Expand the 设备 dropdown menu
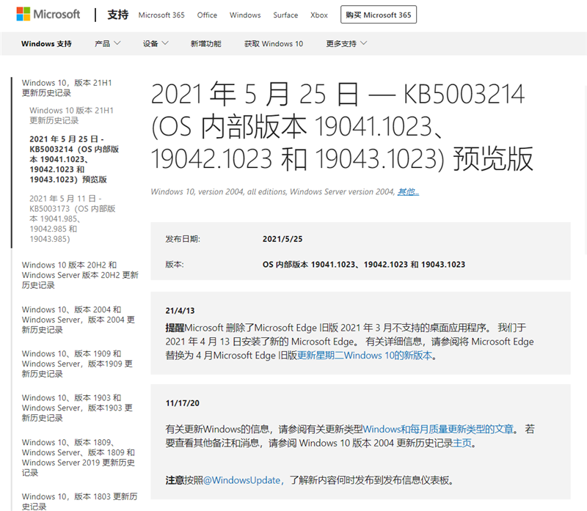The image size is (587, 511). tap(156, 44)
